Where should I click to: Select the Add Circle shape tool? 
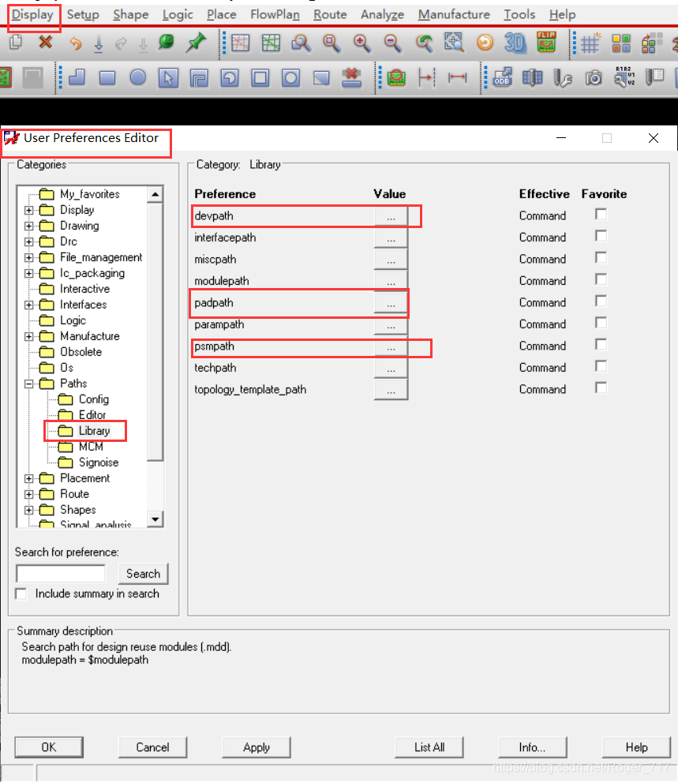[138, 78]
